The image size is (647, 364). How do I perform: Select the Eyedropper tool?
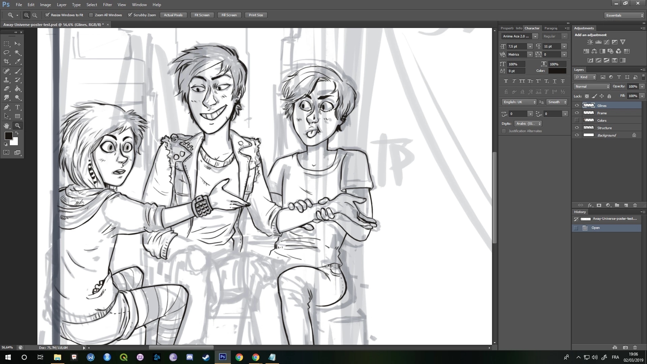coord(18,61)
